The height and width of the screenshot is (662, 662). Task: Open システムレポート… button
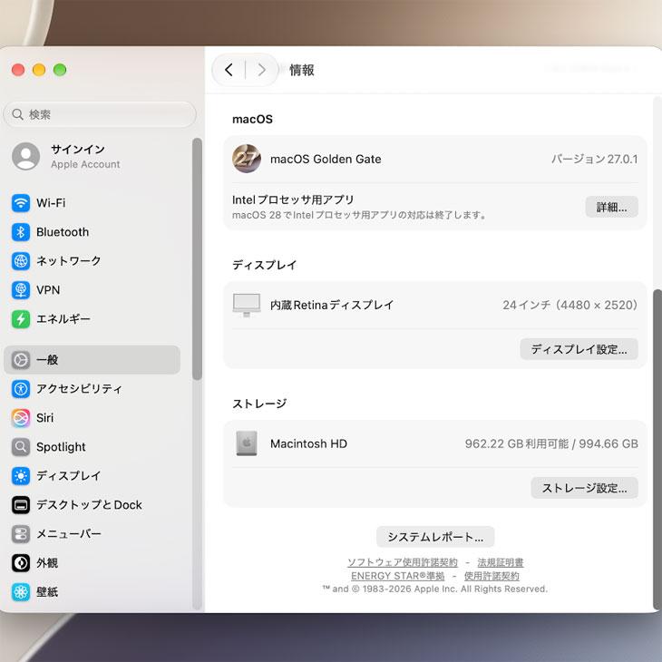(435, 537)
